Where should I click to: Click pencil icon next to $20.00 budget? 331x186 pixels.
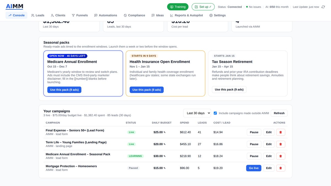(x=165, y=144)
